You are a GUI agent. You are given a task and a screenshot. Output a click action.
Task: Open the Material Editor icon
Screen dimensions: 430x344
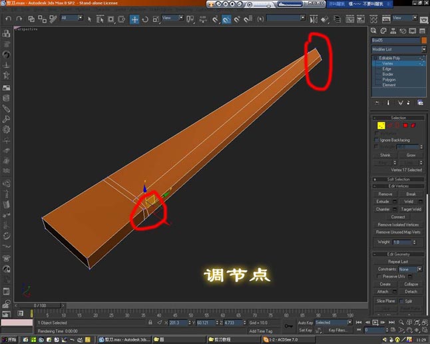click(x=373, y=19)
